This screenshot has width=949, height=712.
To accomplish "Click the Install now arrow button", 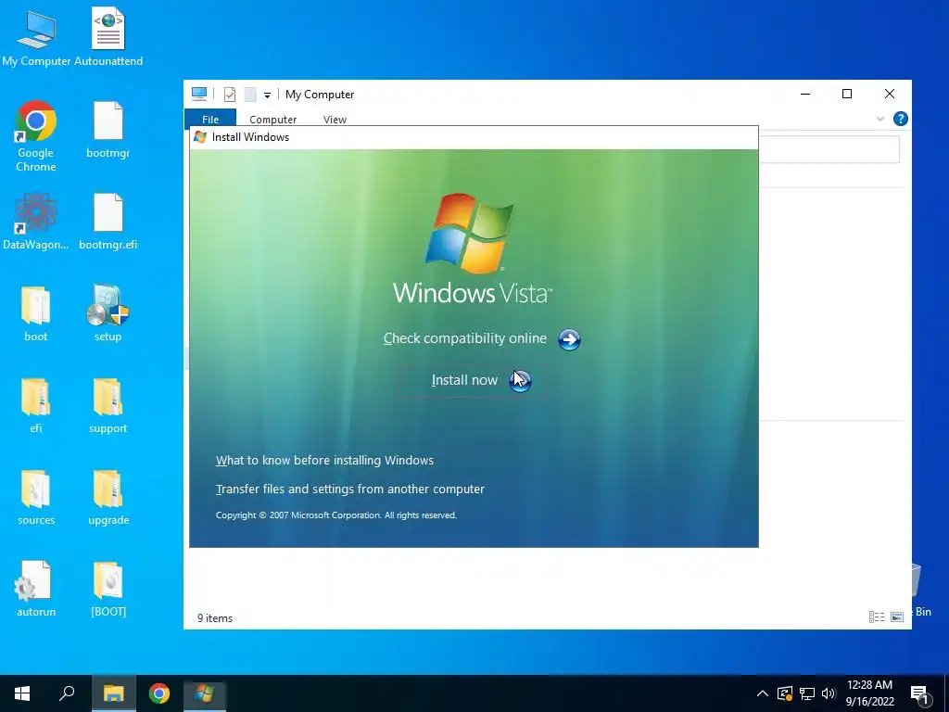I will 520,381.
